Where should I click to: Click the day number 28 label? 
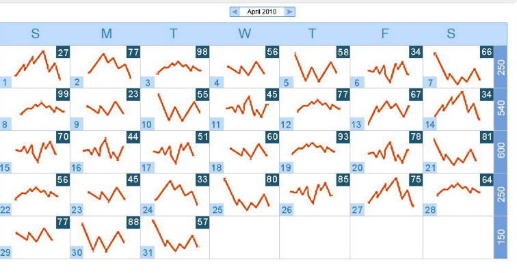(429, 210)
